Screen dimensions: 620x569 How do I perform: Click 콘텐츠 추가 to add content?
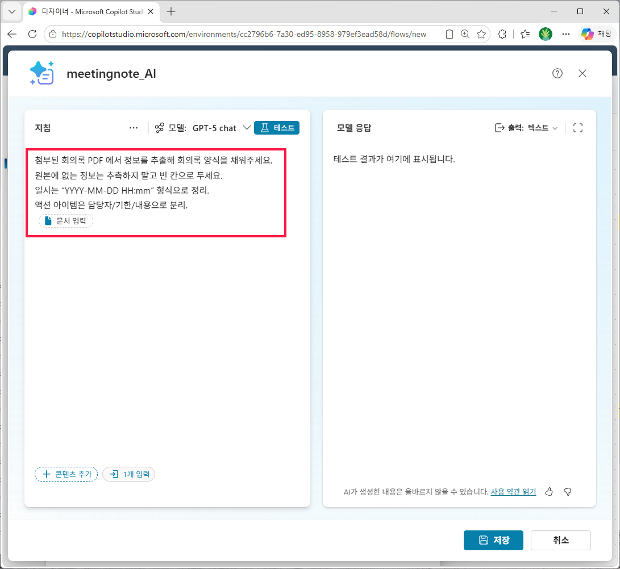pos(66,474)
